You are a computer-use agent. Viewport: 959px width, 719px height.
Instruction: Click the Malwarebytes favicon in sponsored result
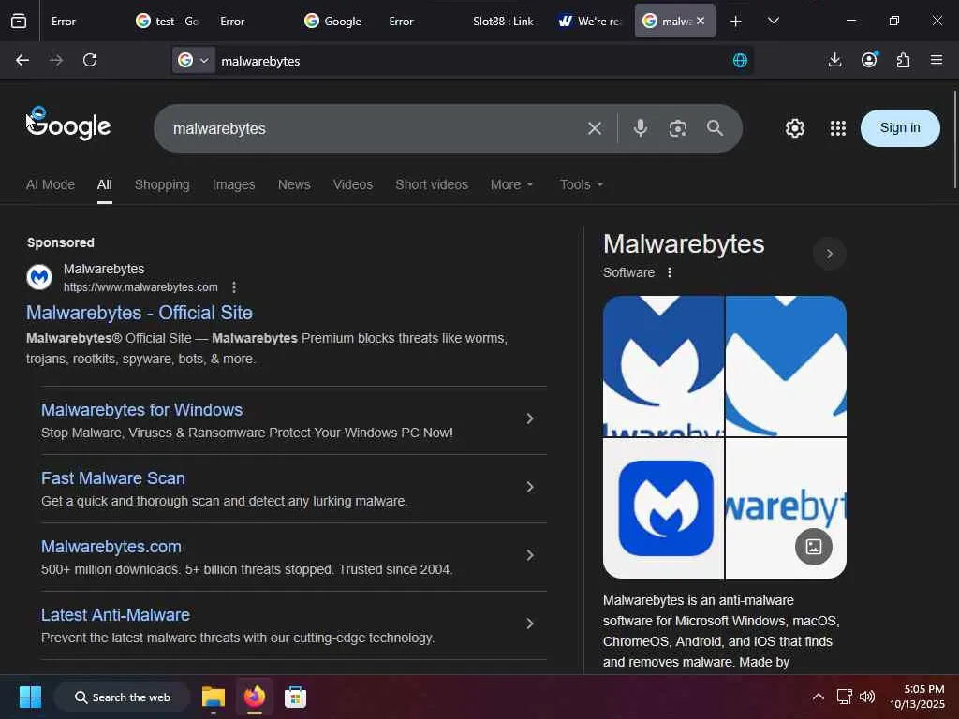point(39,277)
